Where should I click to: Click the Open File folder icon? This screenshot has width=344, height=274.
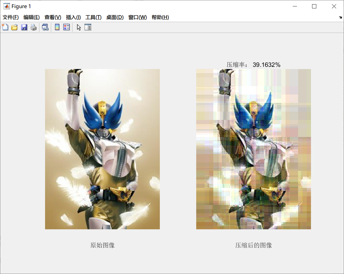pos(14,27)
